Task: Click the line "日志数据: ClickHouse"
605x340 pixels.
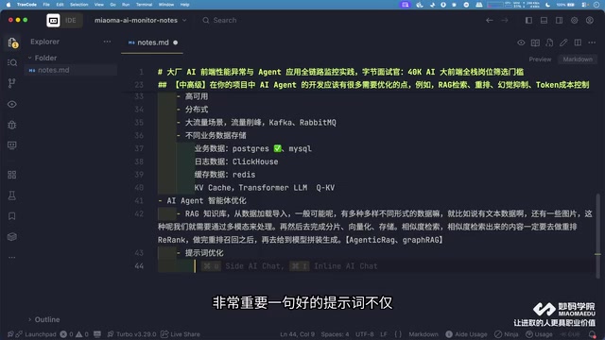Action: (x=236, y=161)
